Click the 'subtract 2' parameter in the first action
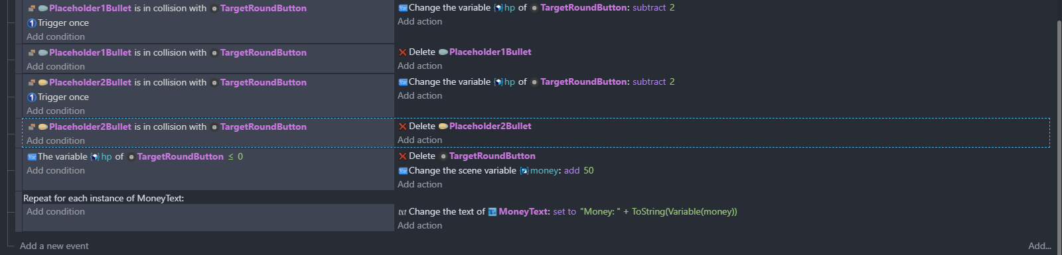Viewport: 1062px width, 255px height. pos(653,7)
